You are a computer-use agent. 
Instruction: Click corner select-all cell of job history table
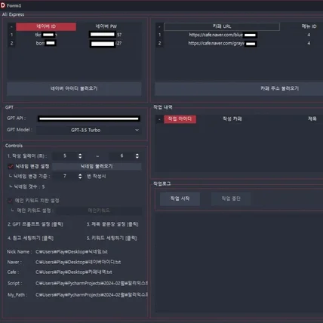[159, 119]
